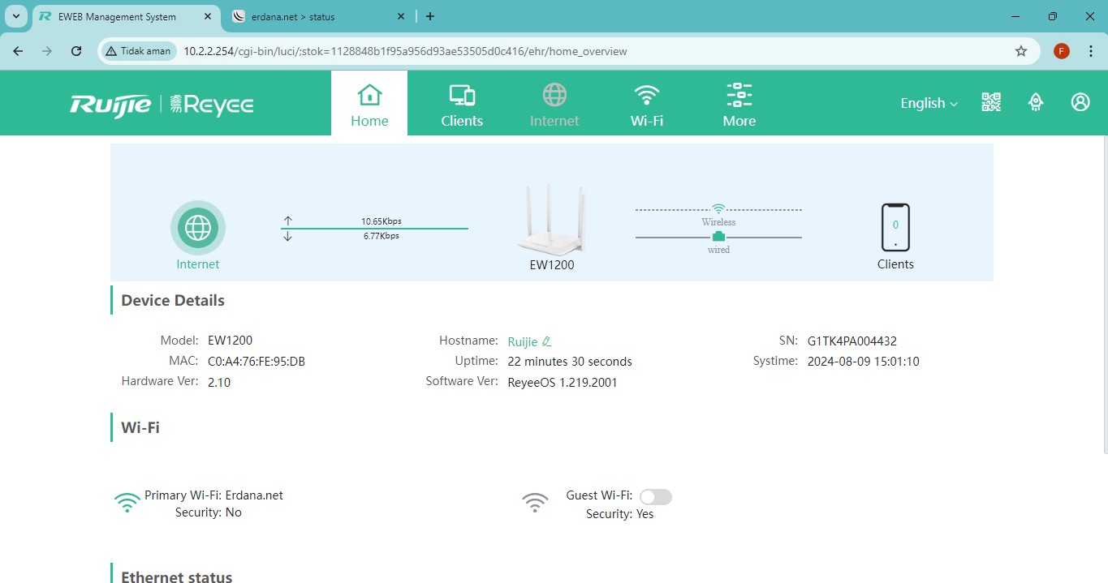Open the More menu tab

[739, 103]
